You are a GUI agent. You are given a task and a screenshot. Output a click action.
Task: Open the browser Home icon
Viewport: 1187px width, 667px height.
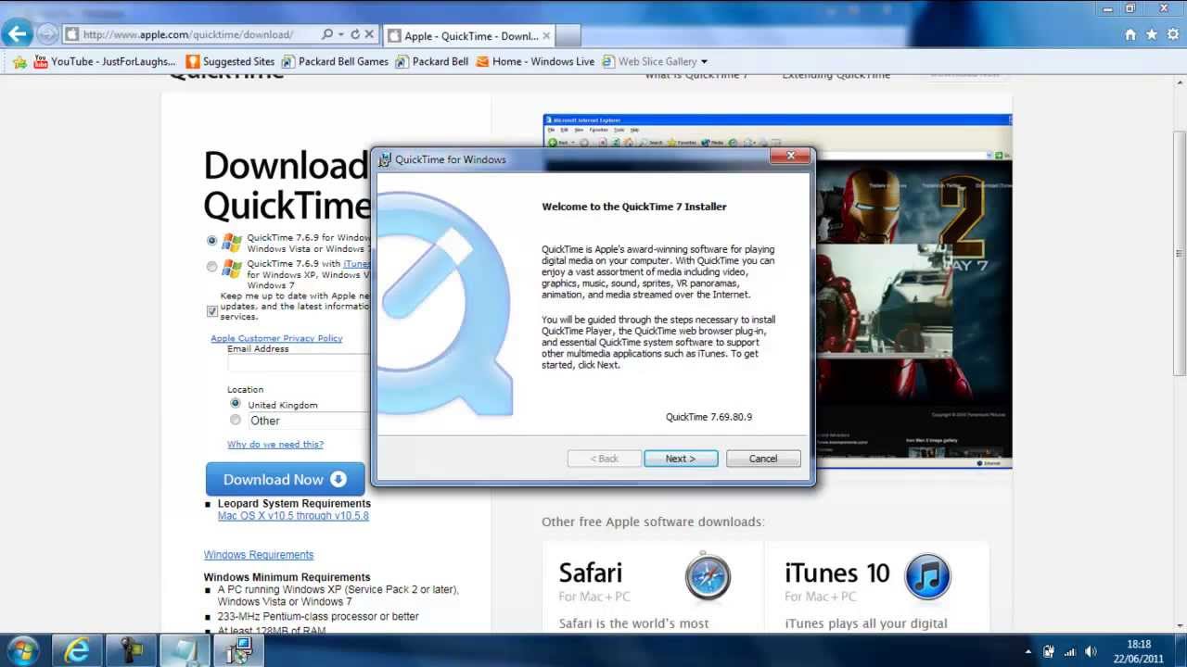coord(1130,35)
